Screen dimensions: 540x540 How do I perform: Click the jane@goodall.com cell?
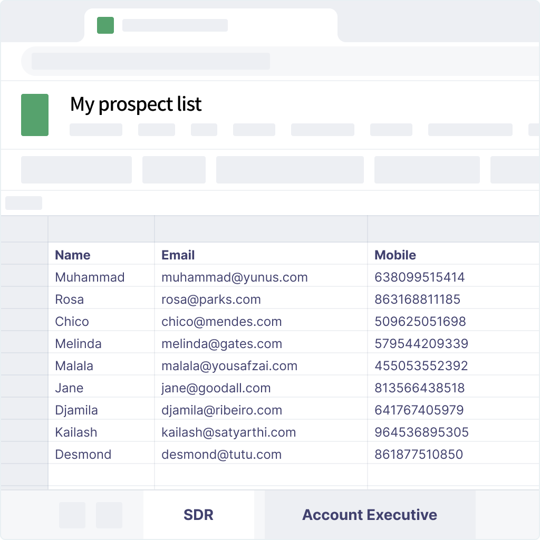pos(261,388)
